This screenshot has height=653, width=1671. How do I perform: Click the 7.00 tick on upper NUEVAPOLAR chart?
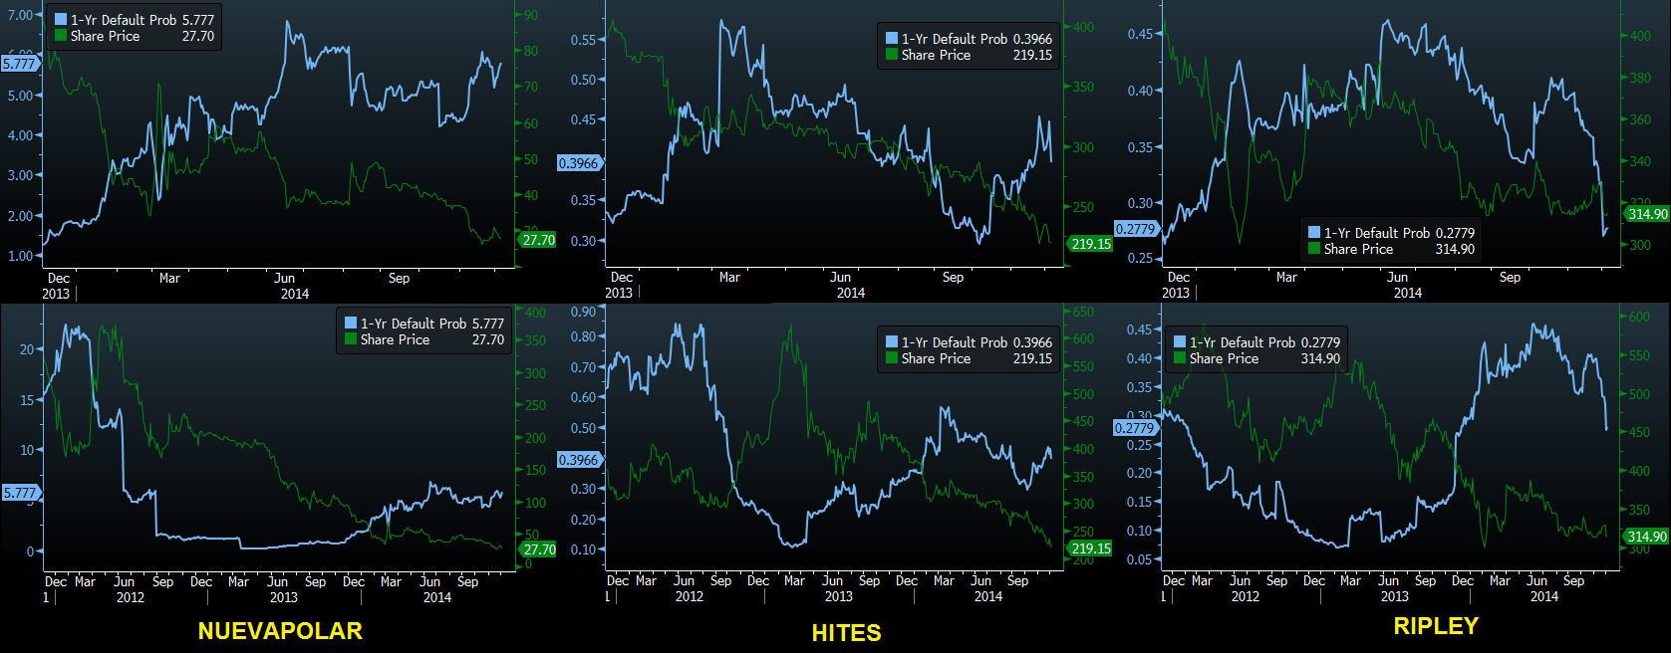click(x=20, y=15)
